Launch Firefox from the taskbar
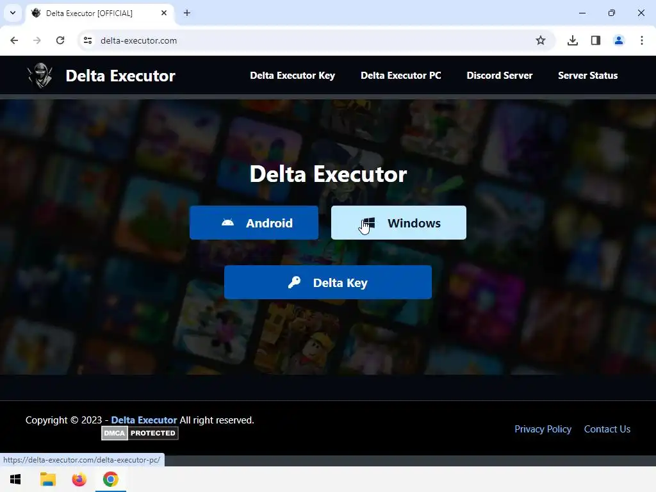The height and width of the screenshot is (492, 656). click(79, 479)
